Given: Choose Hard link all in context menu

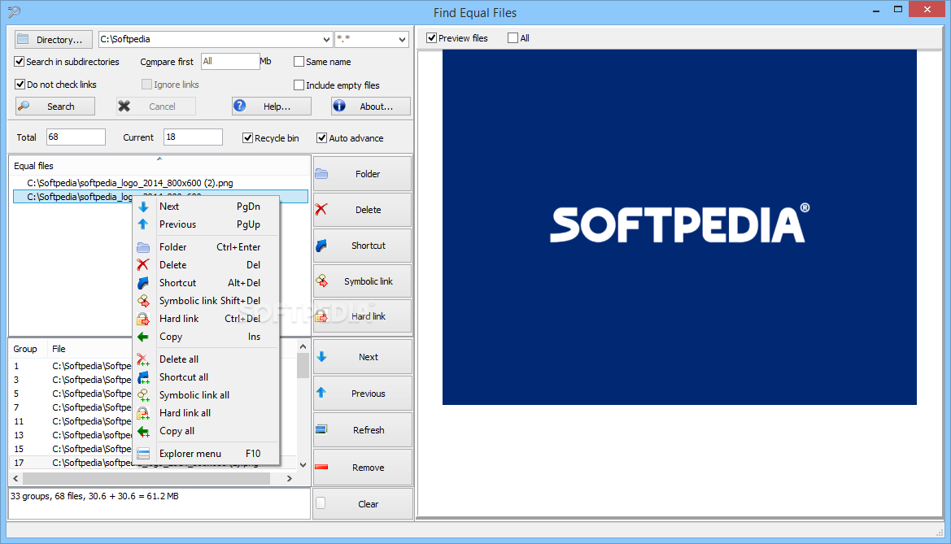Looking at the screenshot, I should [x=206, y=413].
